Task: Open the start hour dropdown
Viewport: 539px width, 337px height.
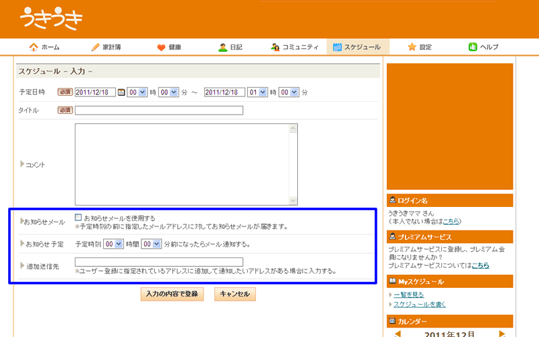Action: [137, 92]
